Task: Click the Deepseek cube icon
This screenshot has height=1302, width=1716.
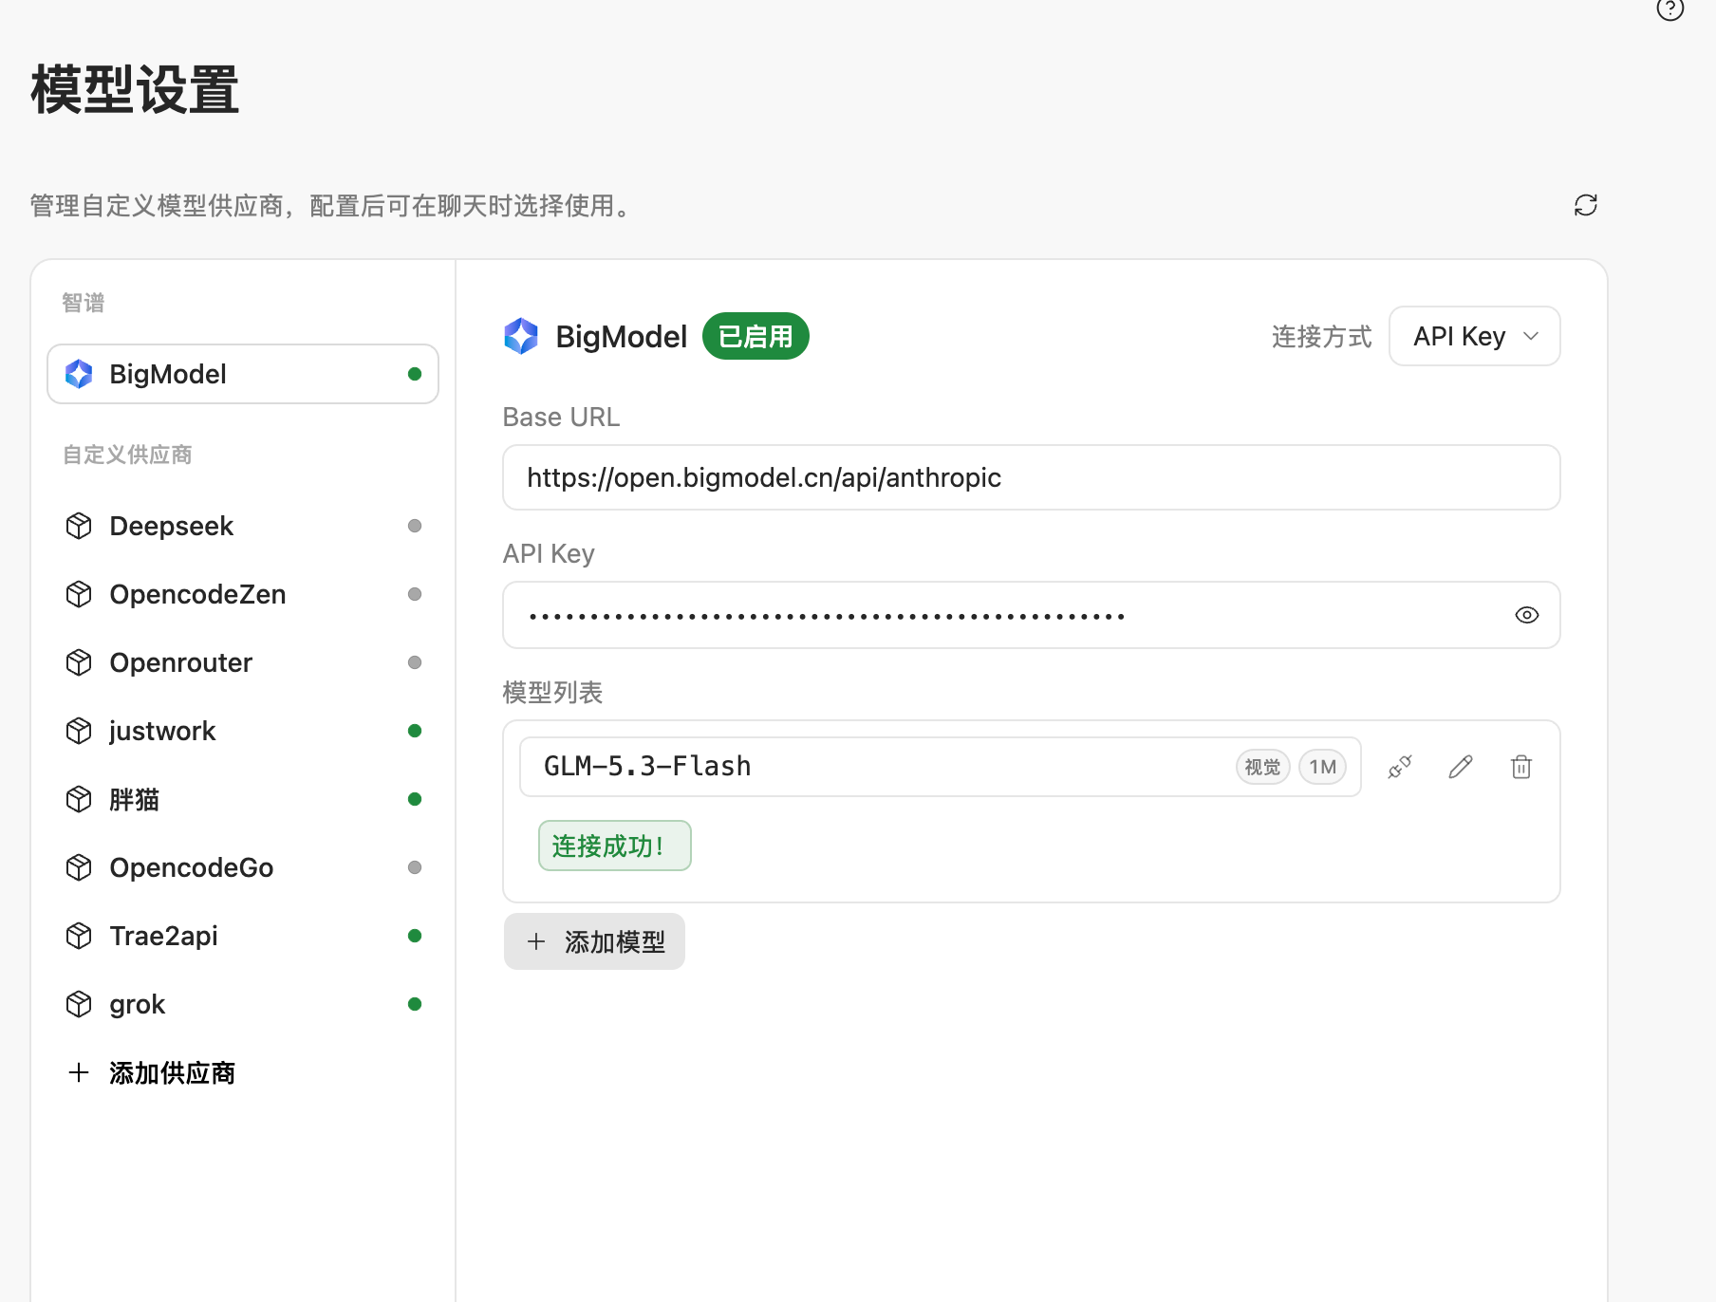Action: [x=79, y=526]
